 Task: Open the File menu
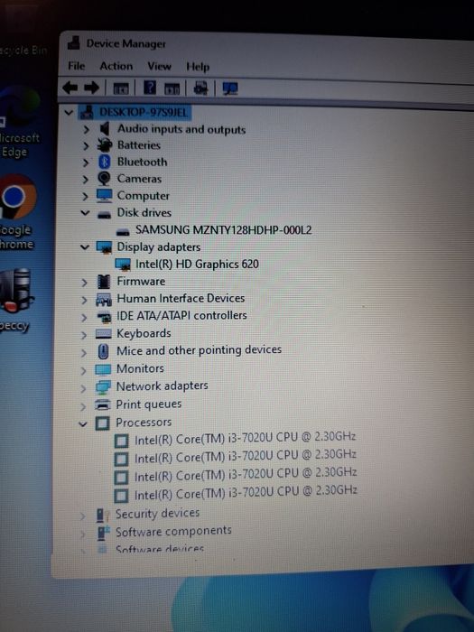(x=77, y=66)
